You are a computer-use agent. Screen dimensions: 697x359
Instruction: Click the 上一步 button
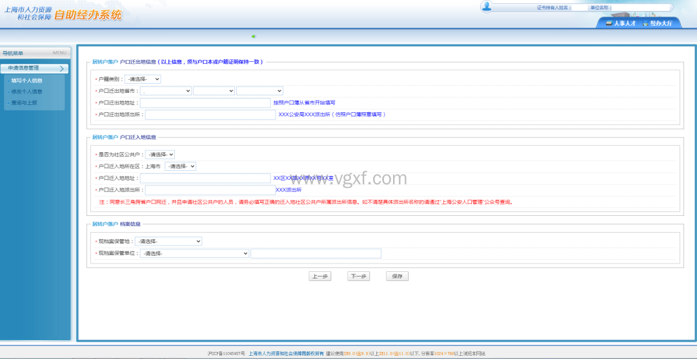[319, 276]
